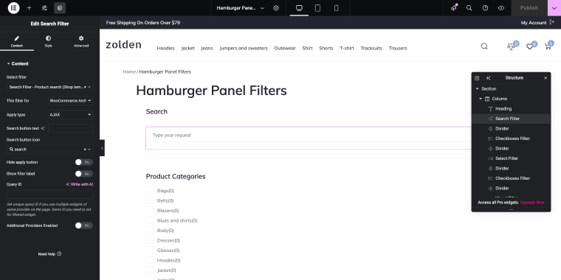Clear the search button icon selection
Image resolution: width=561 pixels, height=280 pixels.
click(85, 150)
